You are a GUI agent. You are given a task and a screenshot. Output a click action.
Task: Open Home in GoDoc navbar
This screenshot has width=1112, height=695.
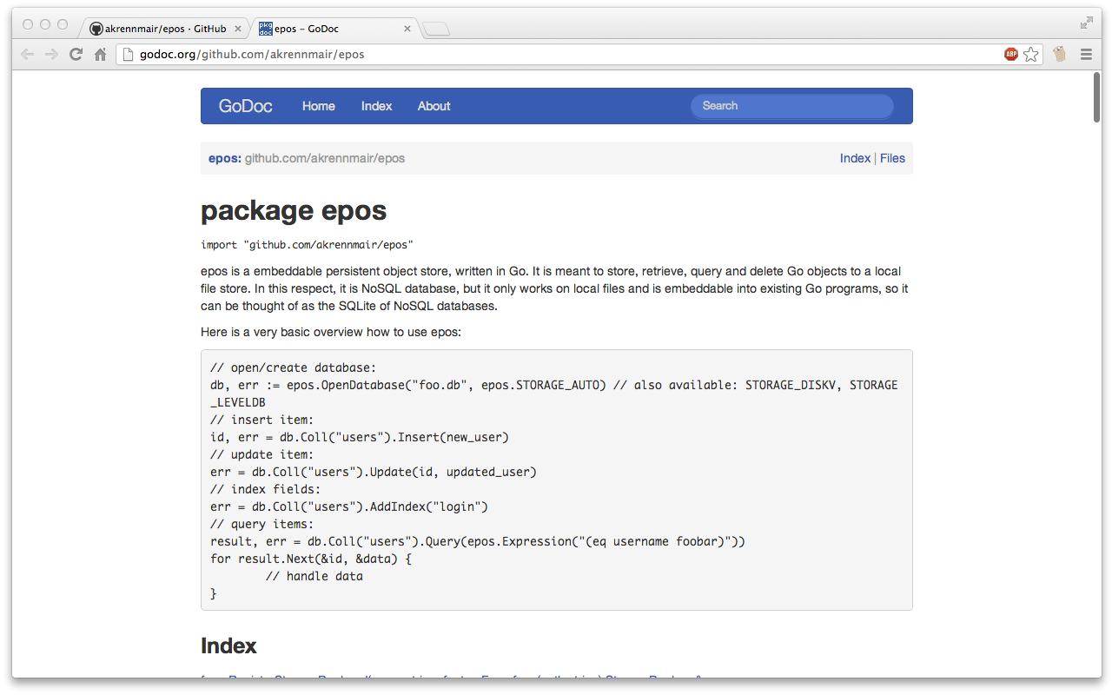(318, 106)
